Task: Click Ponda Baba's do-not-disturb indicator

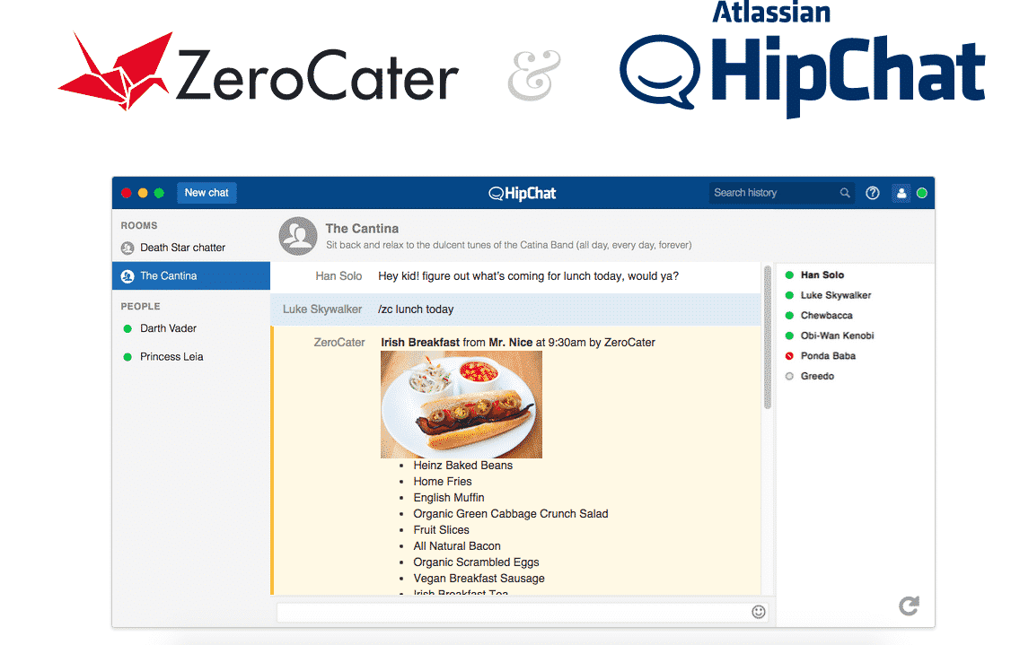Action: (789, 355)
